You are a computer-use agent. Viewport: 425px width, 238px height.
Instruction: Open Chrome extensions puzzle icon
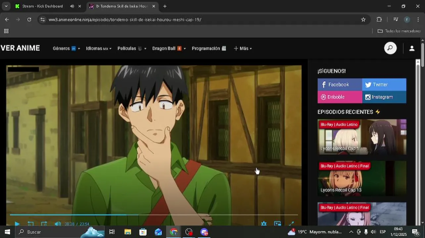pos(379,20)
